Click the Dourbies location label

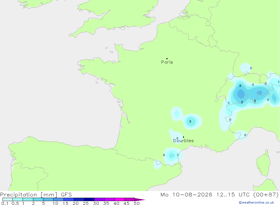click(183, 141)
